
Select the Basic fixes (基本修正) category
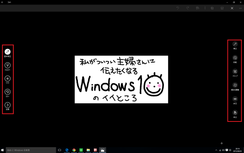(8, 52)
